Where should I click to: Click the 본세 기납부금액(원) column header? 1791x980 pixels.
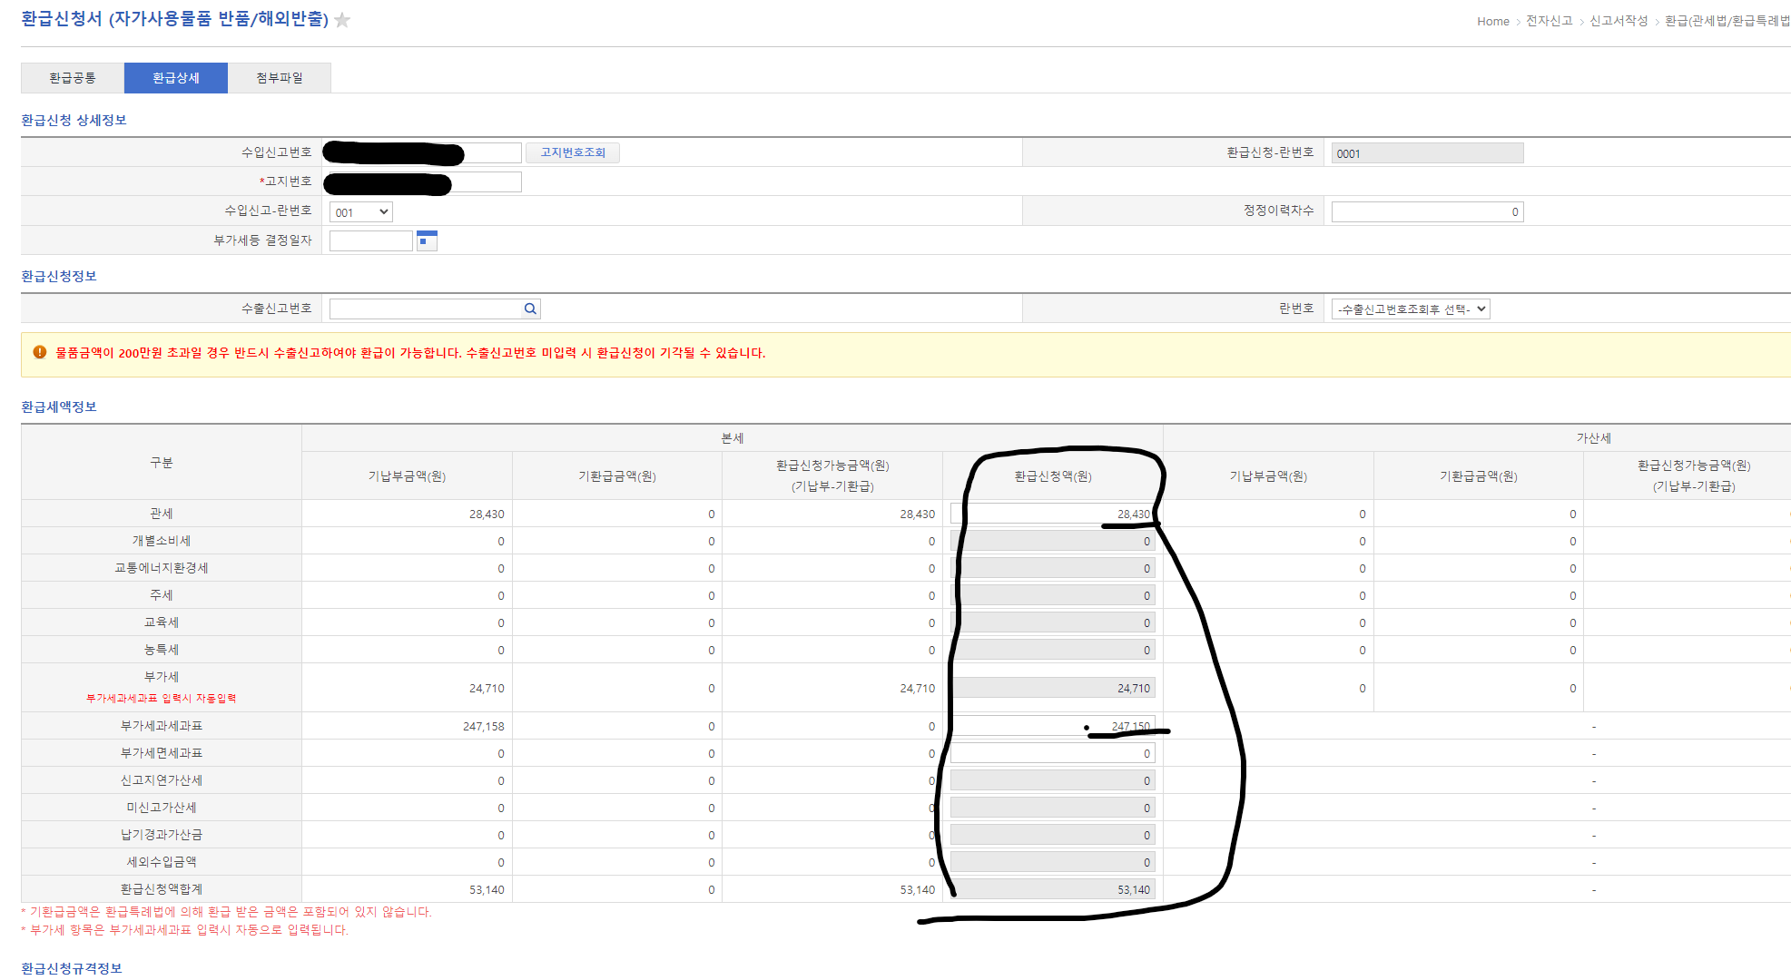click(x=407, y=476)
